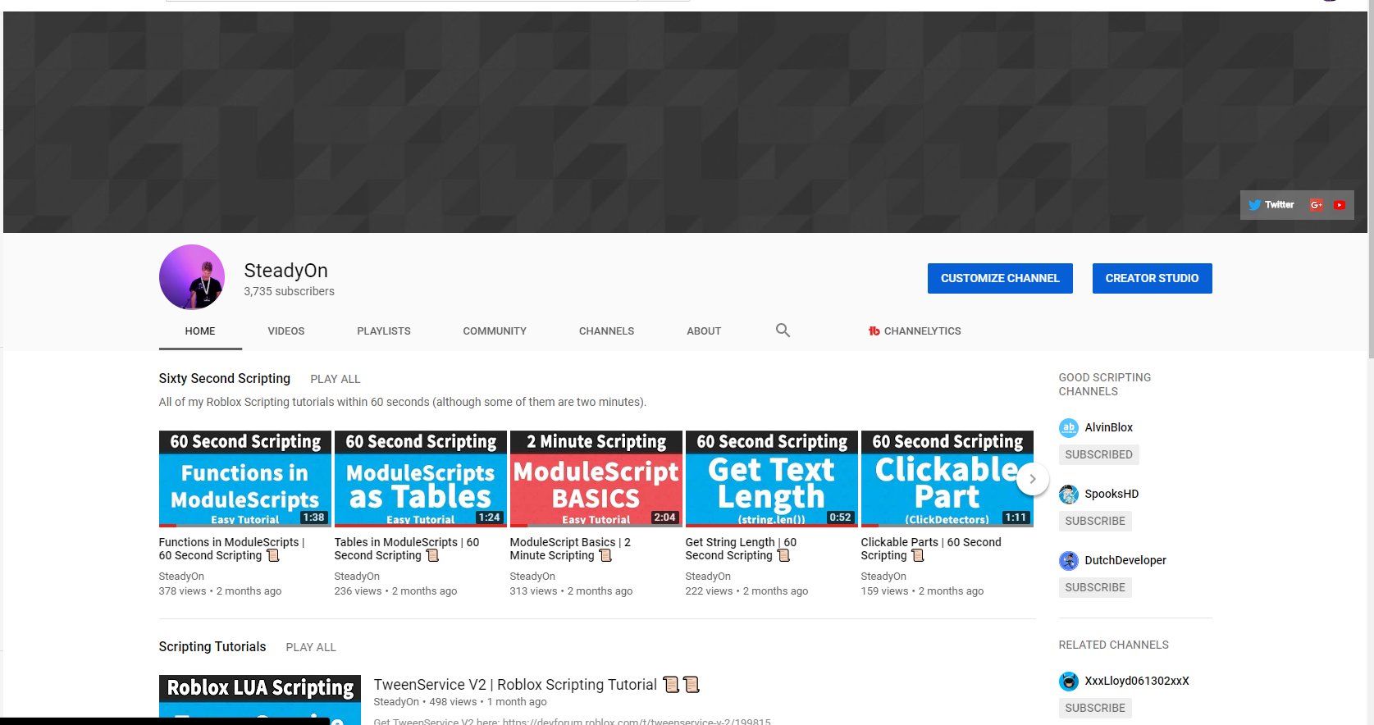The height and width of the screenshot is (725, 1374).
Task: Click the XxxLloyd061302xxX channel name
Action: (1137, 681)
